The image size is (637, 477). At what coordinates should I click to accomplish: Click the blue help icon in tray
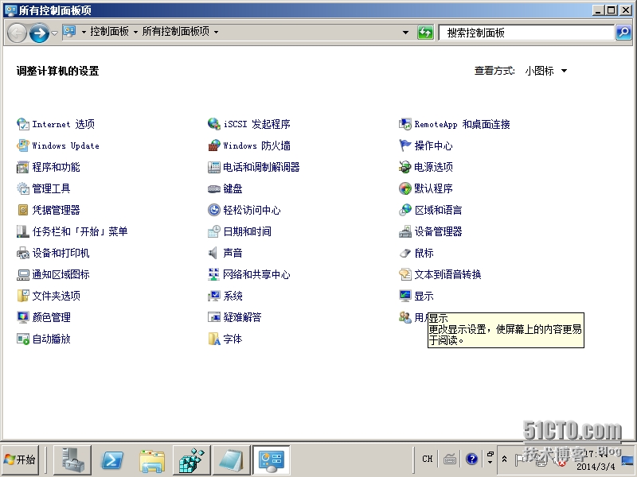[471, 459]
